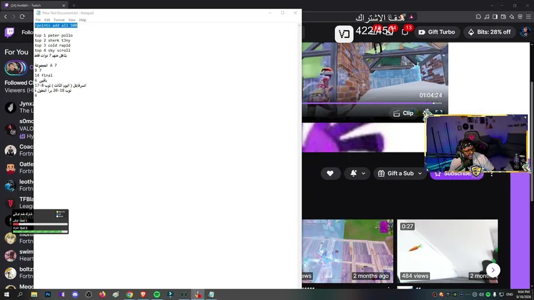The width and height of the screenshot is (534, 300).
Task: Open the Edit menu in Notepad
Action: click(47, 20)
